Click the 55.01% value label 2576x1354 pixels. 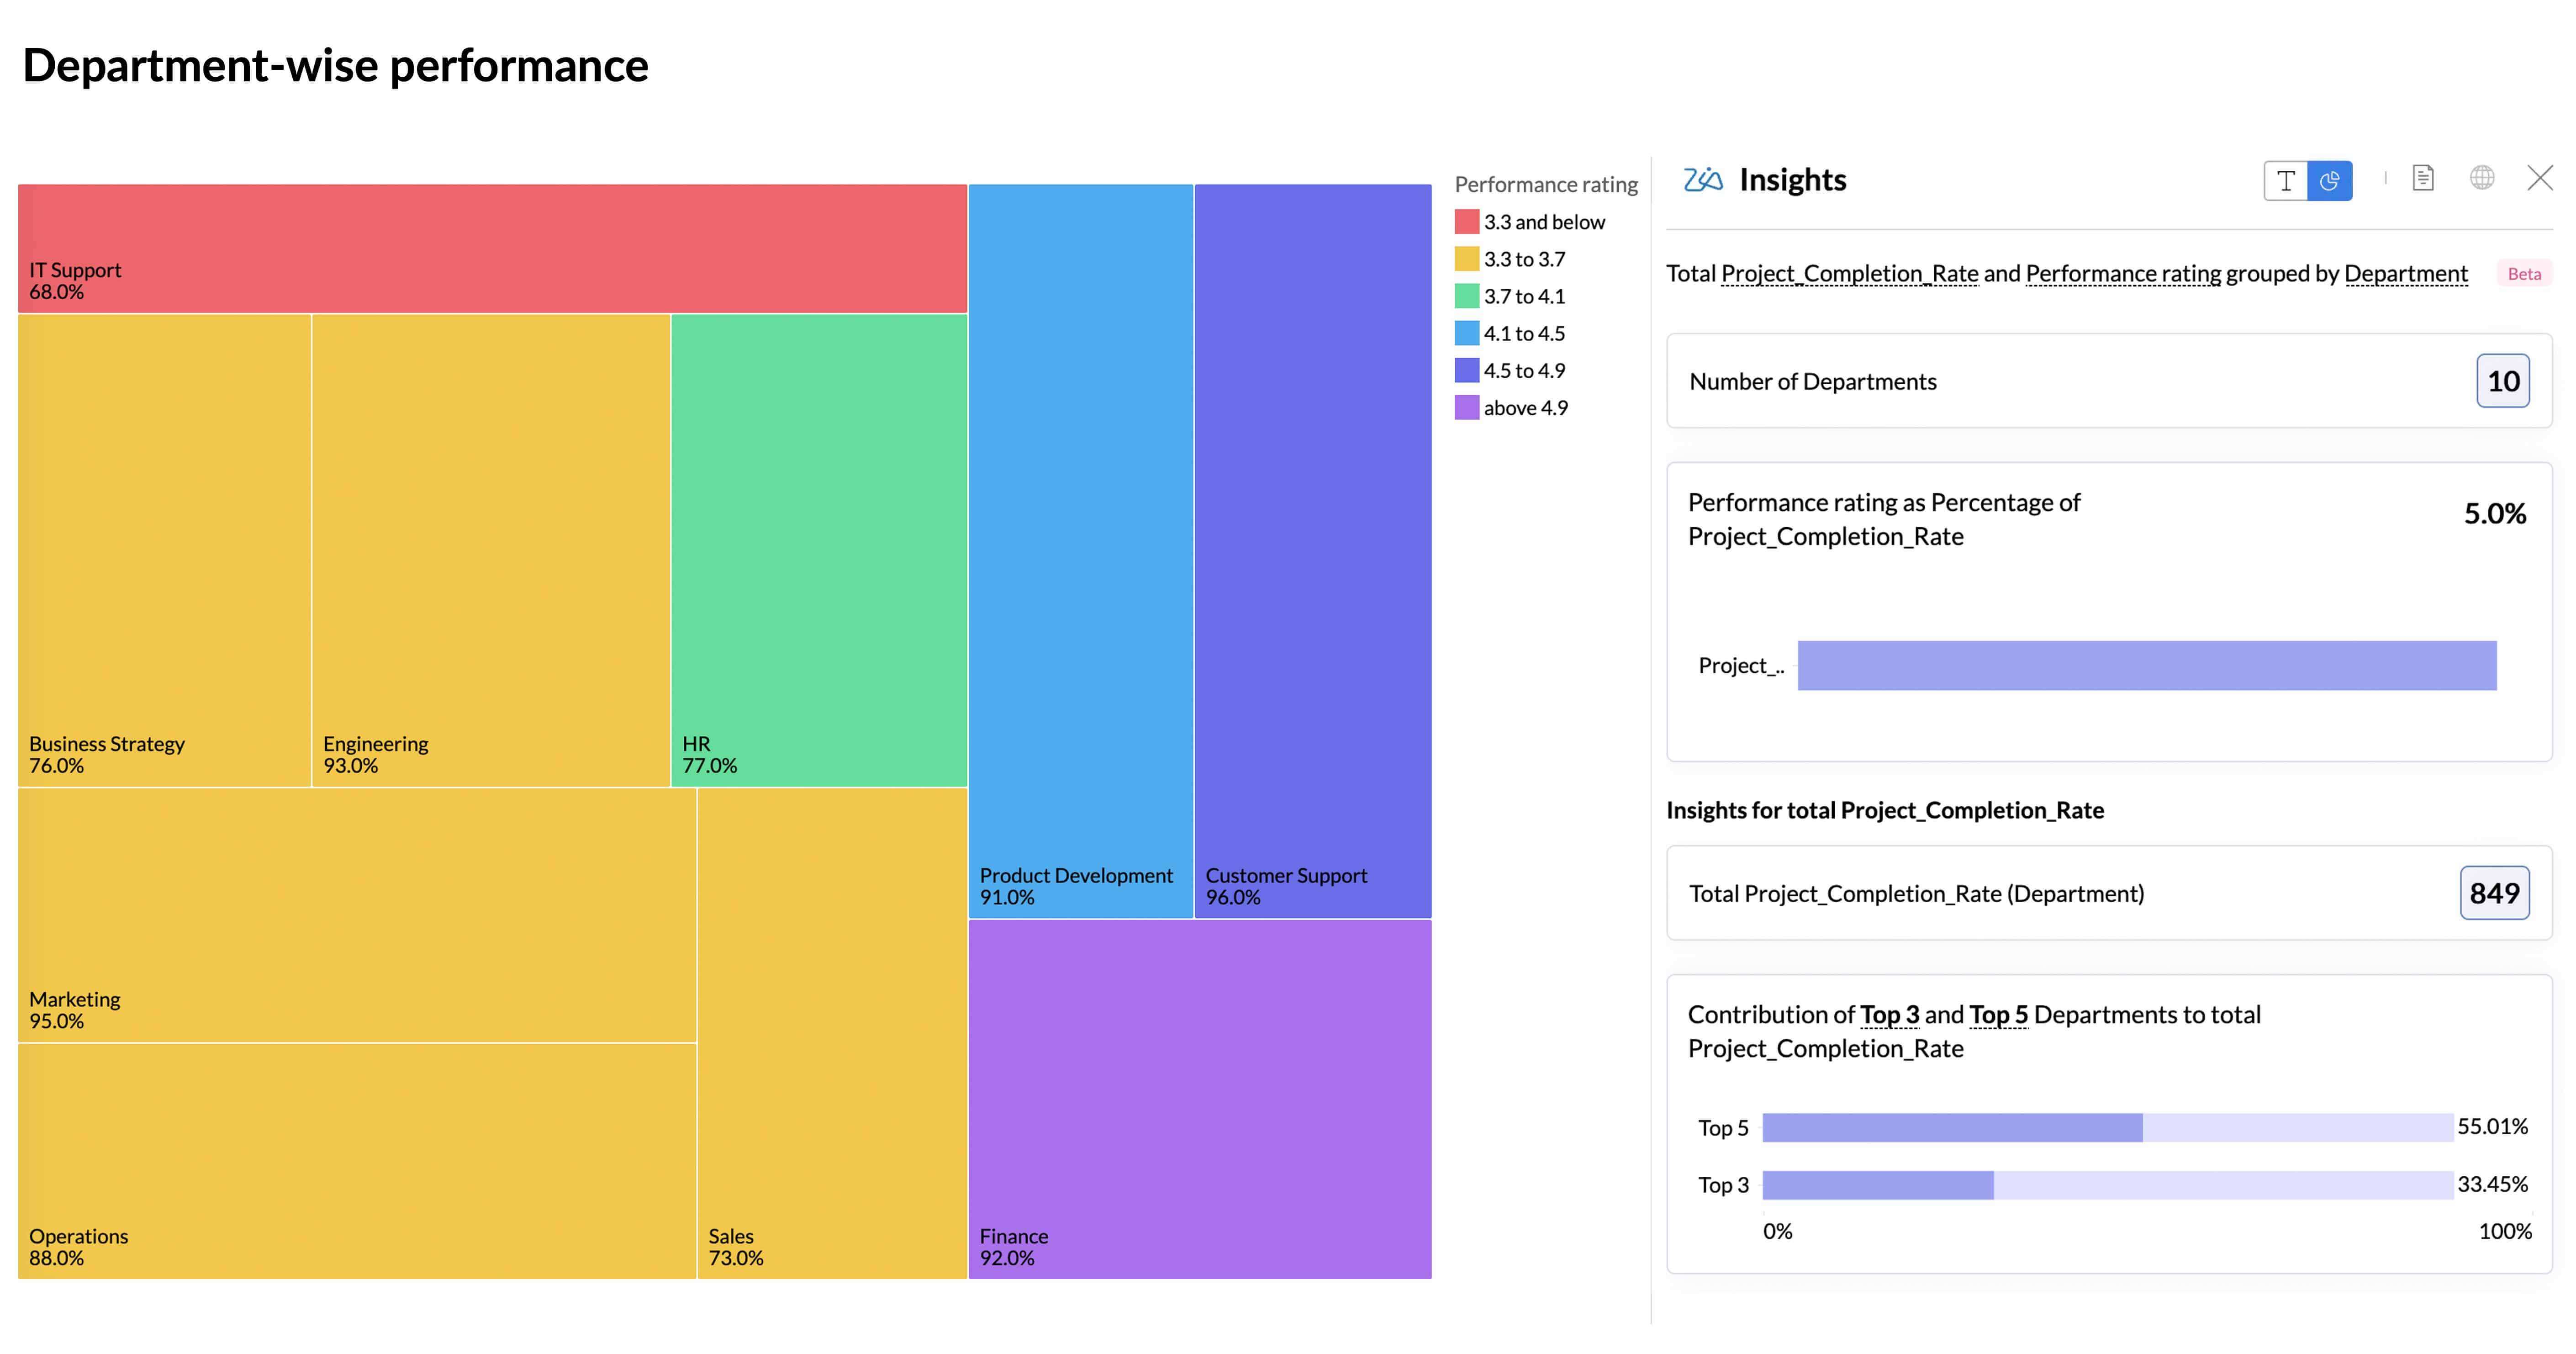[x=2493, y=1127]
